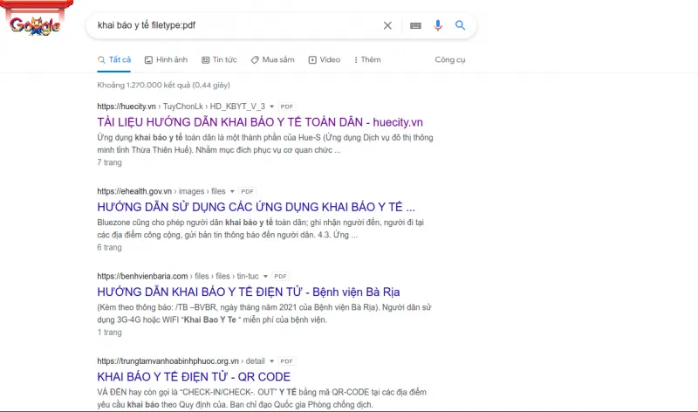Open HƯỚNG DẪN SỬ DỤNG CÁC ỨNG DỤNG result

256,207
